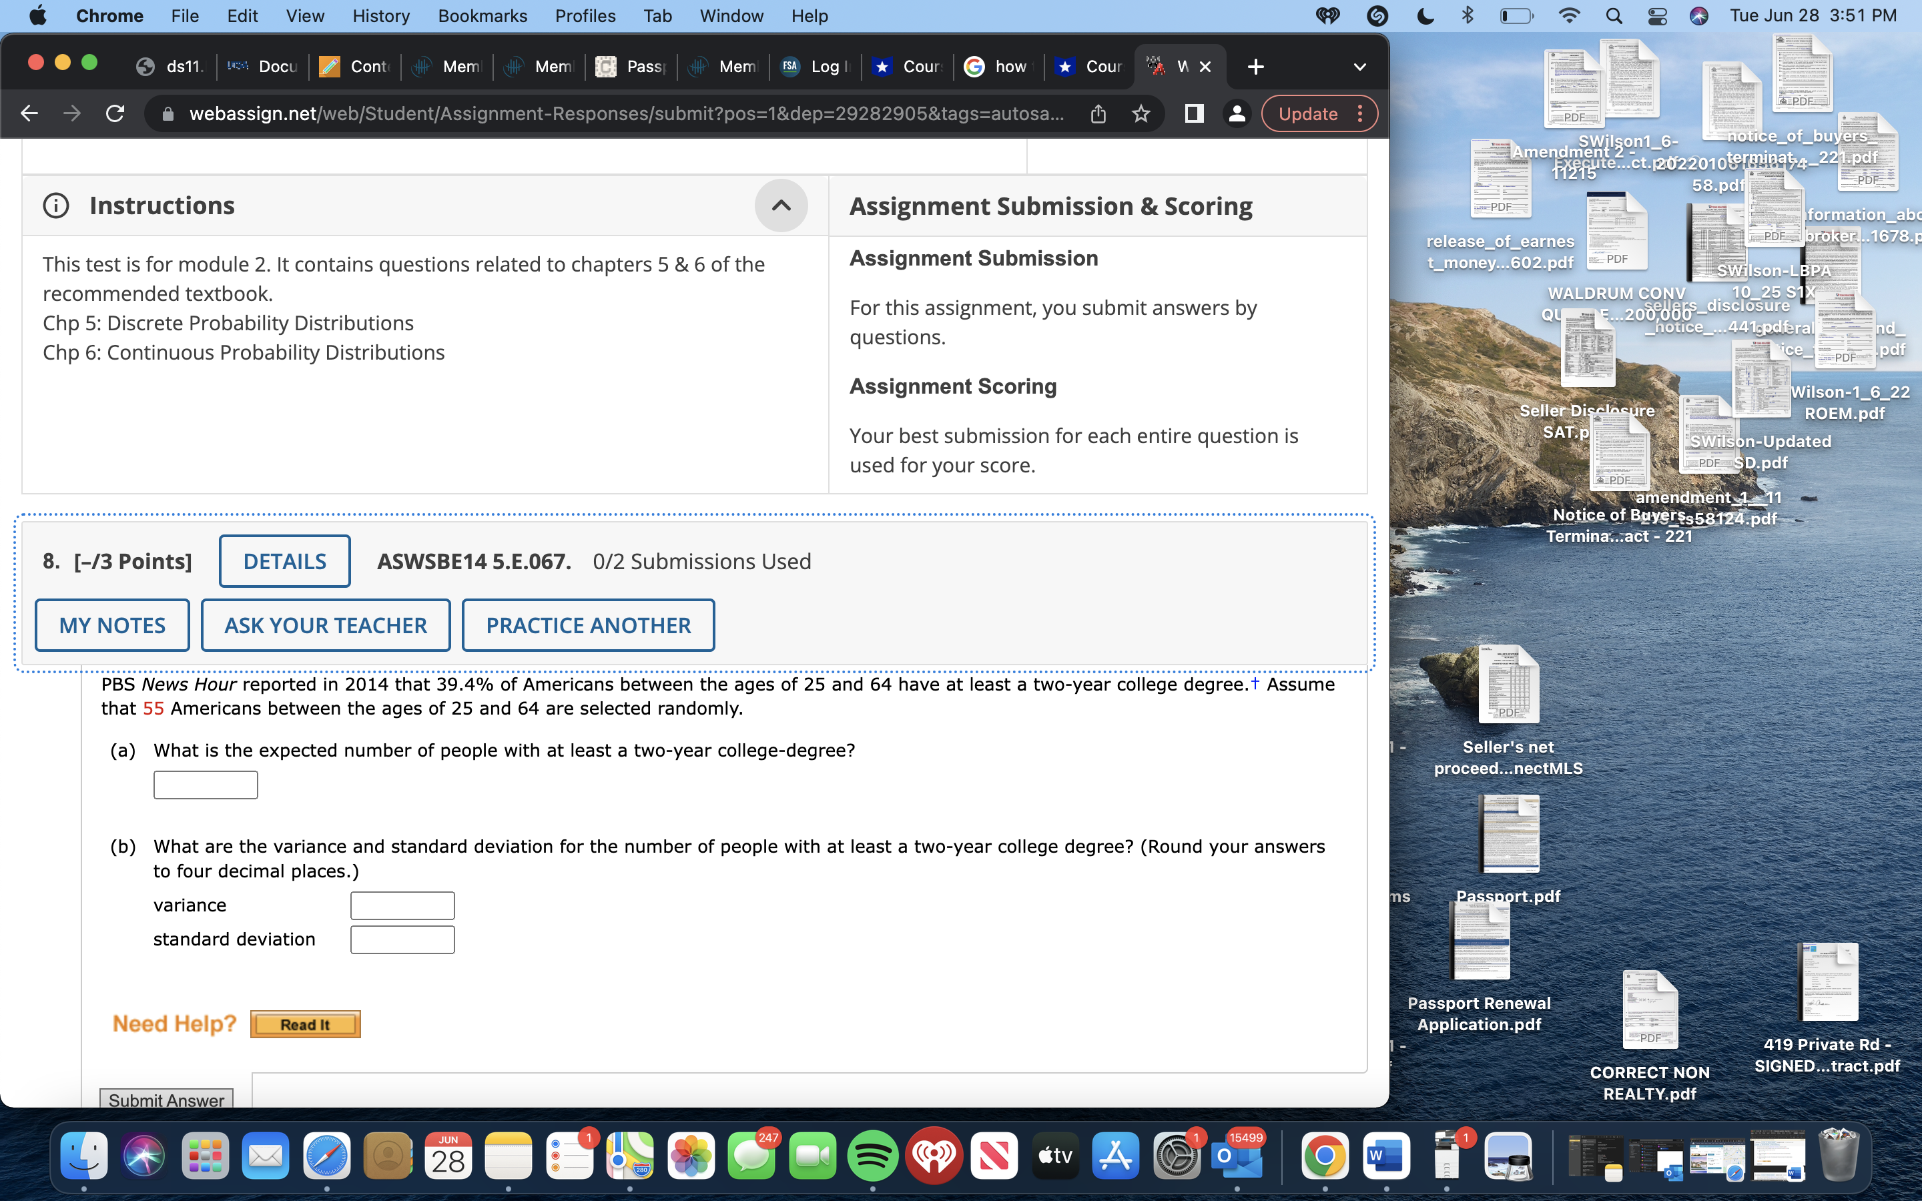
Task: Switch to the 'how' Google tab
Action: pos(997,67)
